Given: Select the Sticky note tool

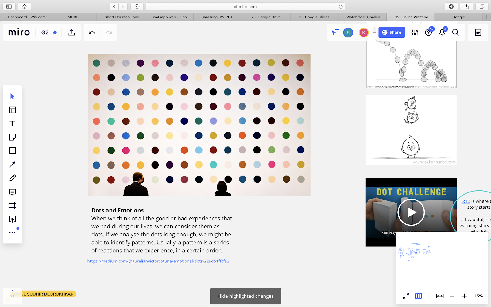Looking at the screenshot, I should (12, 137).
